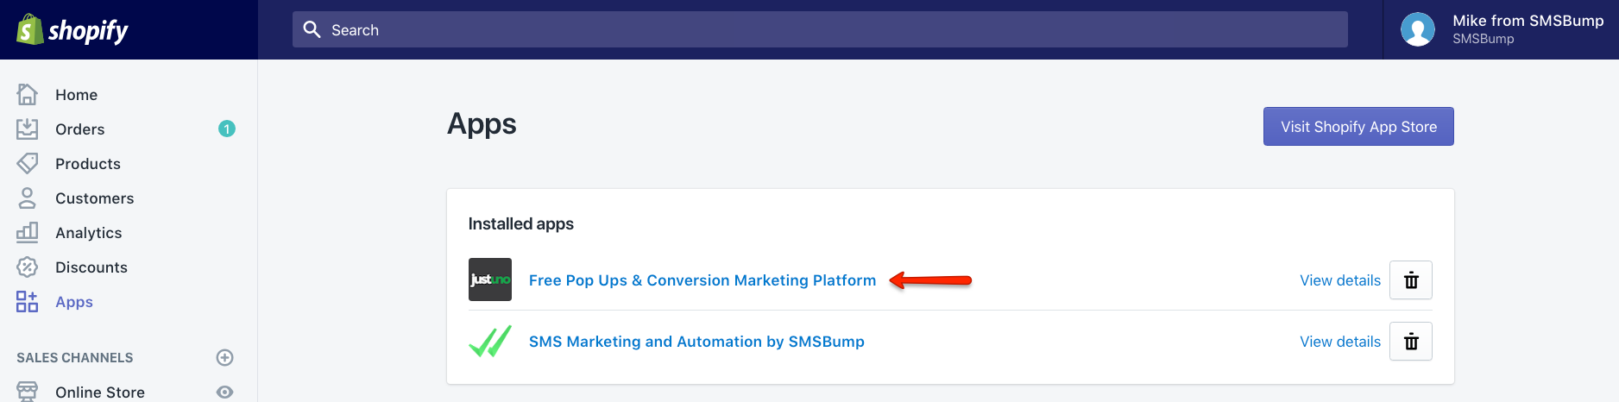
Task: Open Analytics via its bar-chart icon
Action: coord(28,232)
